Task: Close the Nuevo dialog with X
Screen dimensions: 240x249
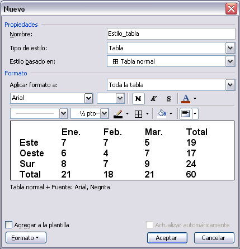Action: click(231, 8)
